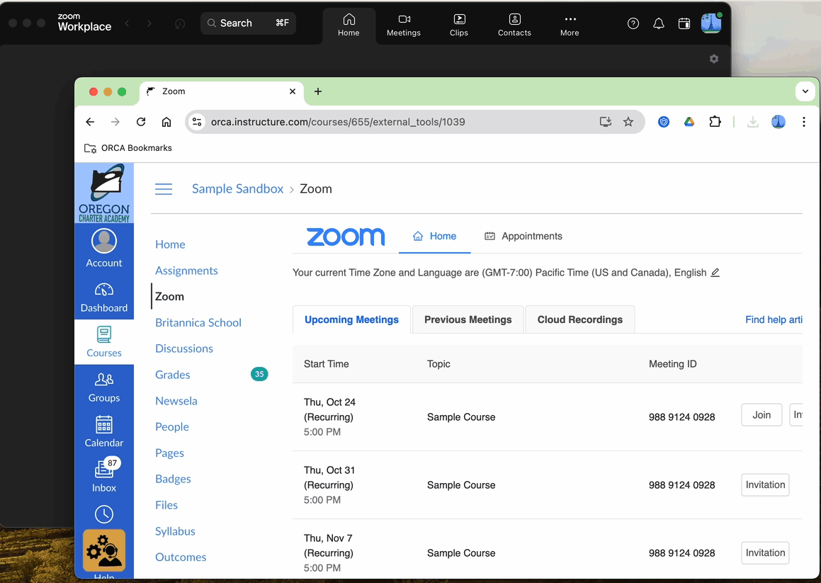Edit time zone and language pencil
Viewport: 821px width, 583px height.
pos(715,273)
